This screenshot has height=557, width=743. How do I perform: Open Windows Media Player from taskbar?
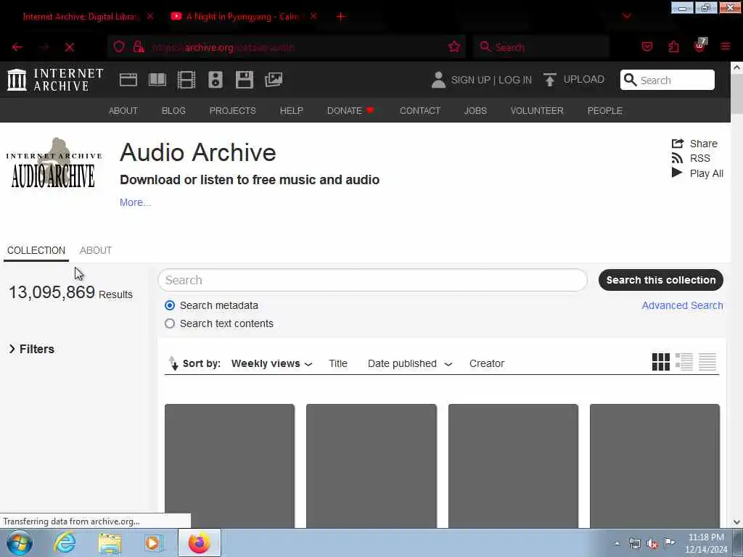(153, 542)
